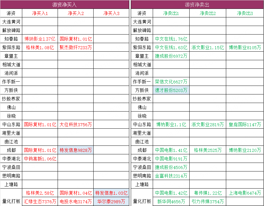Click cell 大位科技3756万
264x206 pixels.
point(76,124)
